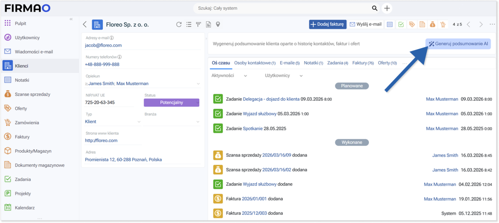Click task icon next to Spotkanie entry
This screenshot has width=499, height=223.
pyautogui.click(x=218, y=128)
